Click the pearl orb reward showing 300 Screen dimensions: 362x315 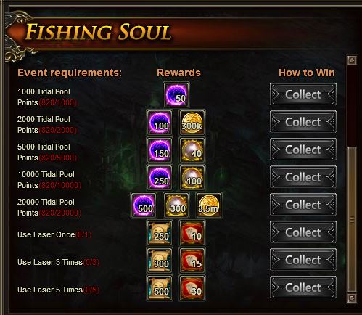176,205
